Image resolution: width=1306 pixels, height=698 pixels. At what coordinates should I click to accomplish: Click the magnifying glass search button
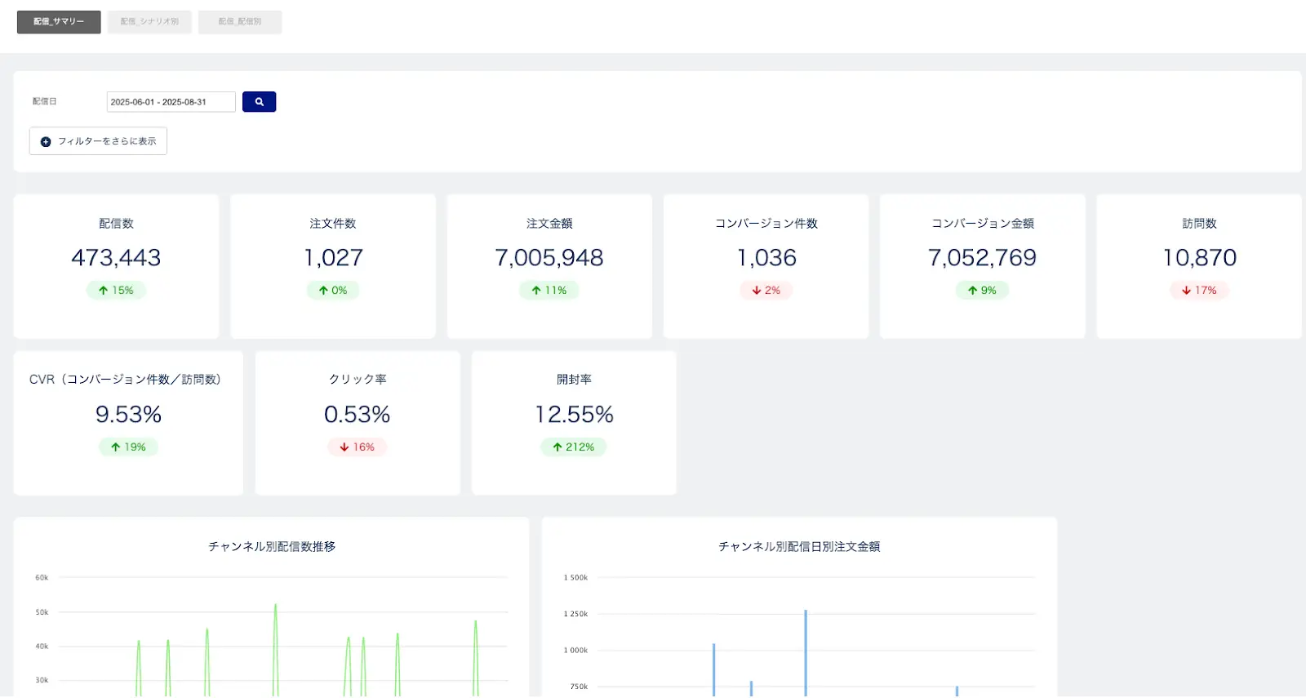[x=259, y=102]
